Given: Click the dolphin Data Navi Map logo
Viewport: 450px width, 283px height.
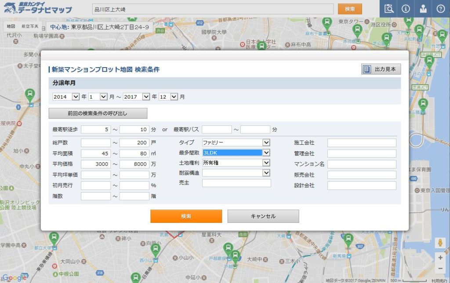Looking at the screenshot, I should tap(36, 8).
